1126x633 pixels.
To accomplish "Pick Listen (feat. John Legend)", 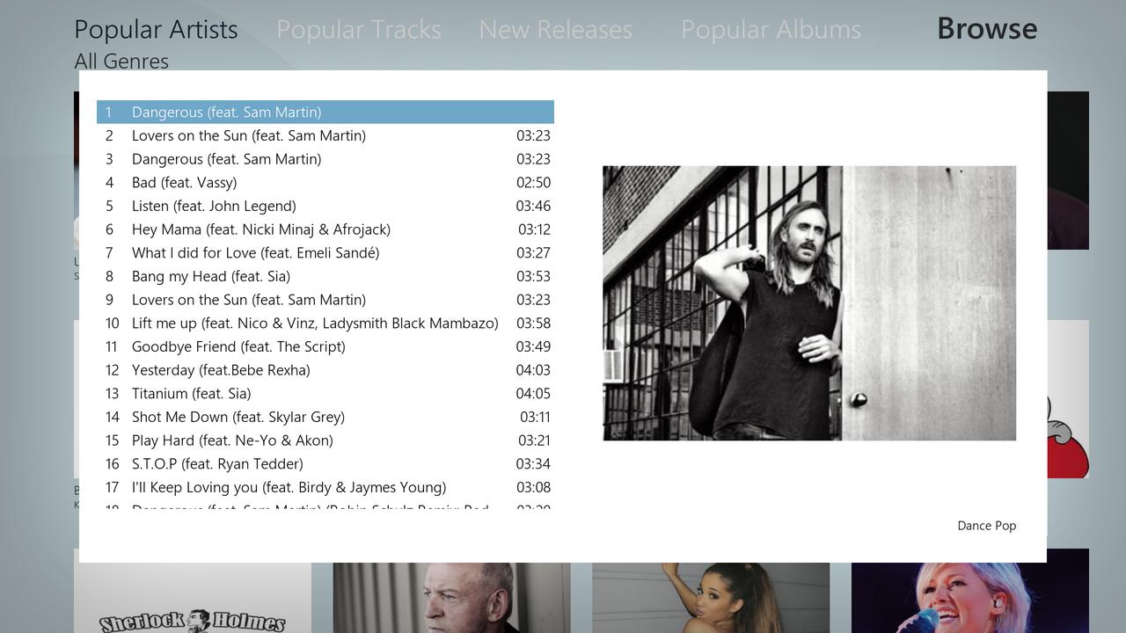I will pyautogui.click(x=325, y=206).
